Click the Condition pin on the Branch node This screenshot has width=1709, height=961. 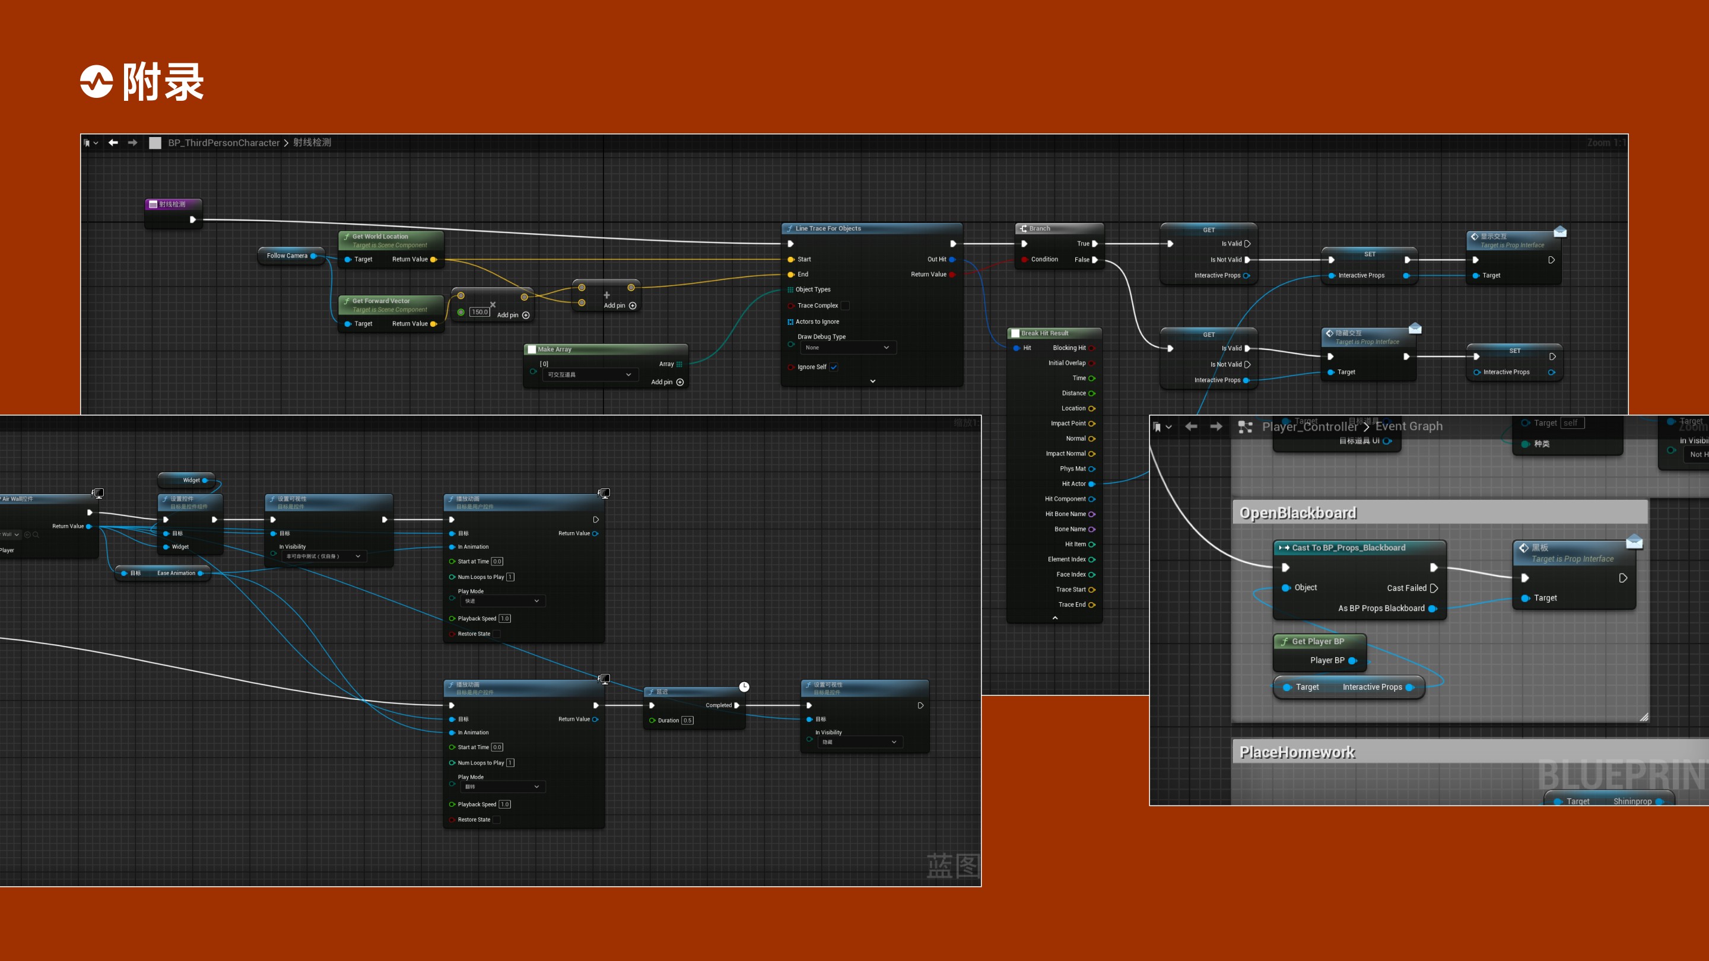point(1024,259)
